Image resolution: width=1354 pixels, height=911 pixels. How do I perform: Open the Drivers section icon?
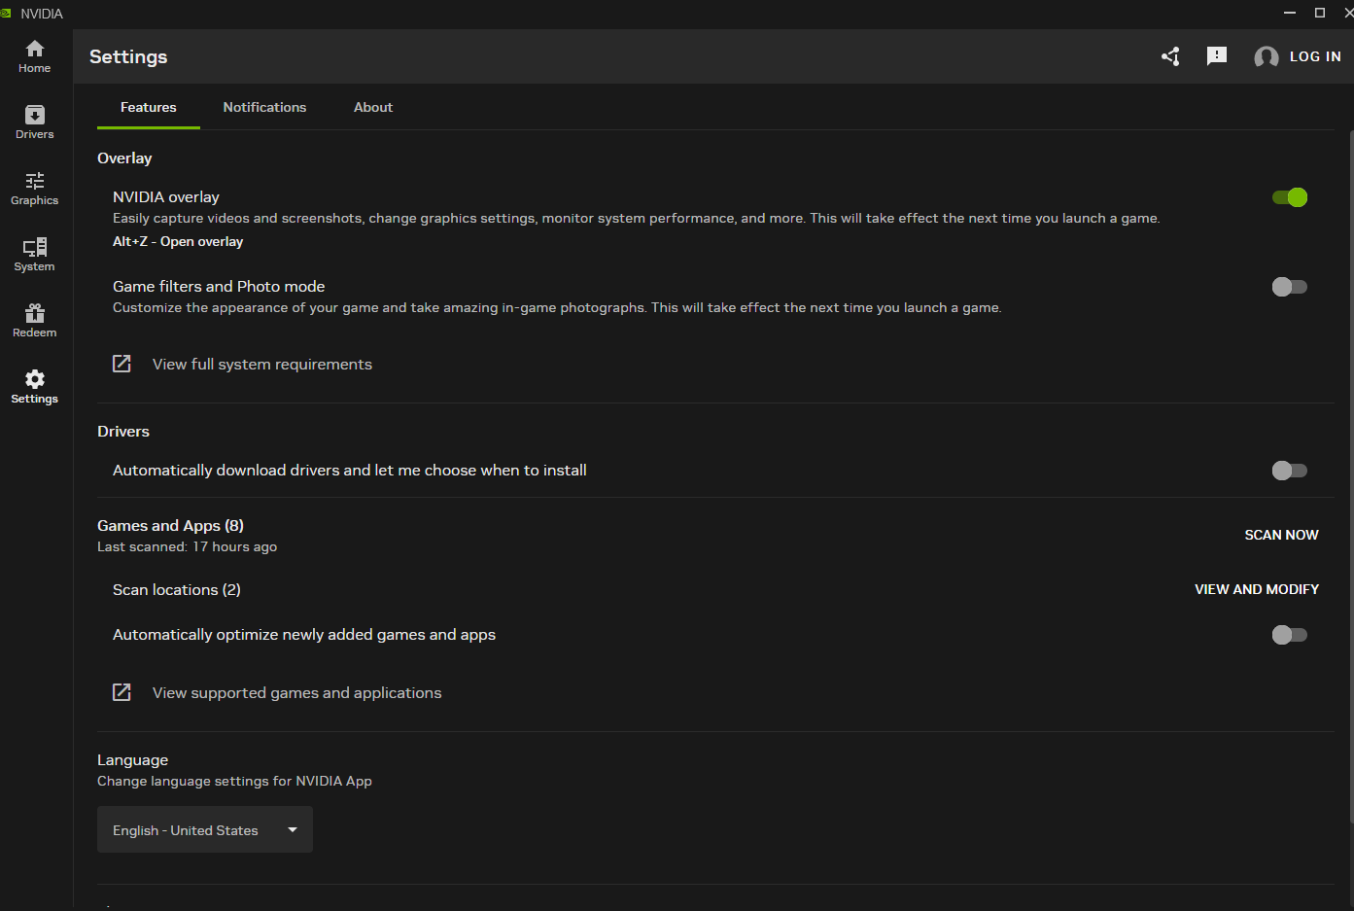(35, 116)
